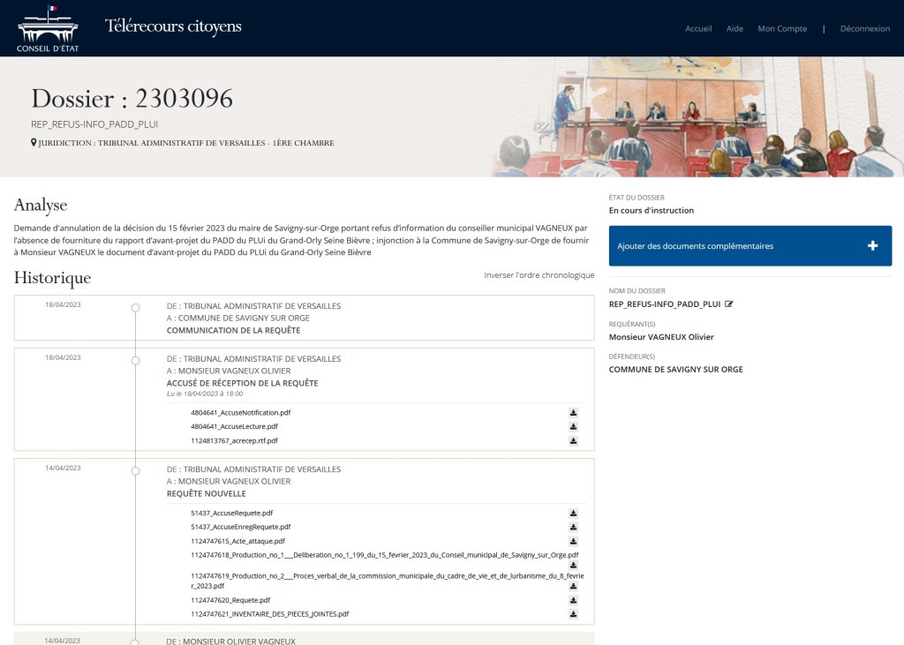Download the INVENTAIRE_DES_PIECES_JOINTES.pdf file
The height and width of the screenshot is (645, 904).
tap(573, 612)
